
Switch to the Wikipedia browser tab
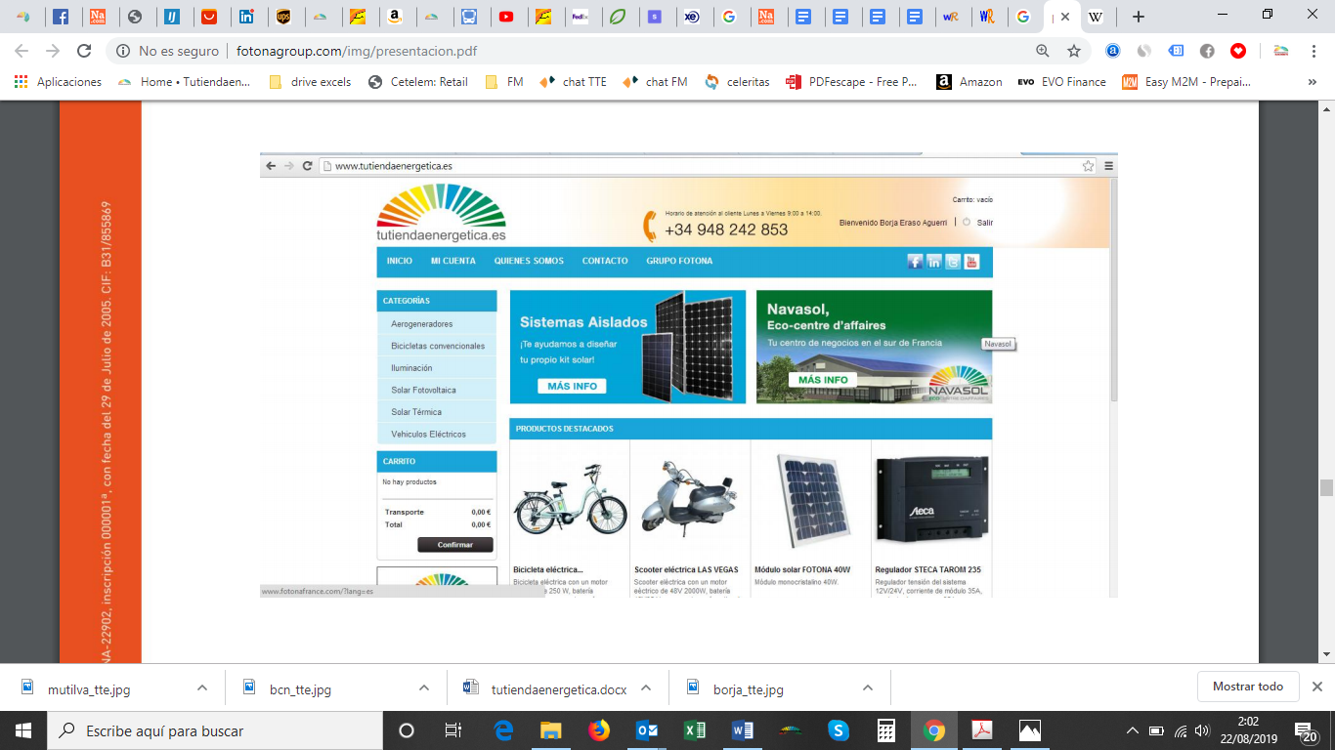(x=1096, y=17)
